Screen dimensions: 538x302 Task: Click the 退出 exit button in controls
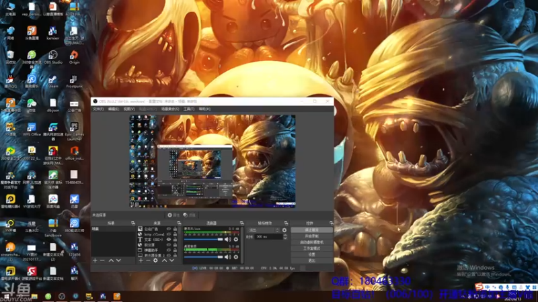click(311, 260)
